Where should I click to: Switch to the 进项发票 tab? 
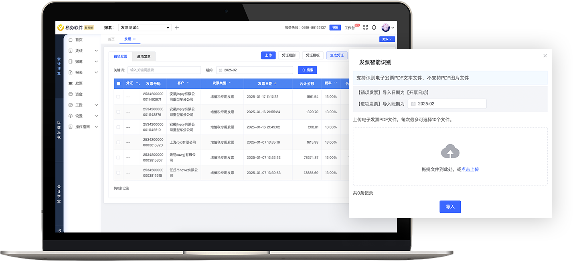tap(144, 57)
